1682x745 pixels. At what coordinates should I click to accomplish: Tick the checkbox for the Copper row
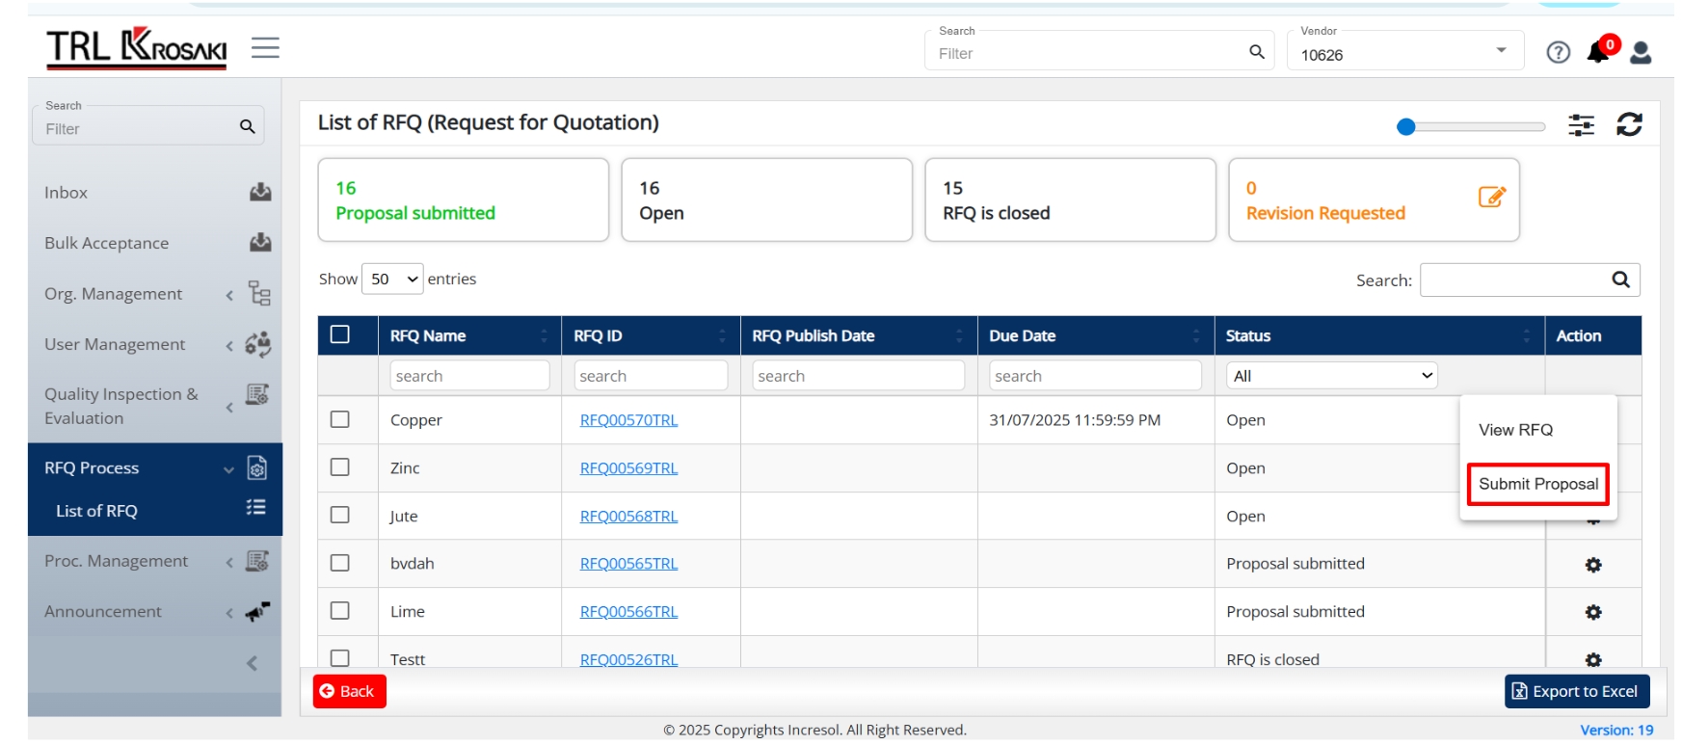point(339,419)
